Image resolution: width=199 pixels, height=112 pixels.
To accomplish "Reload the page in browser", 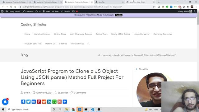I will tap(11, 7).
